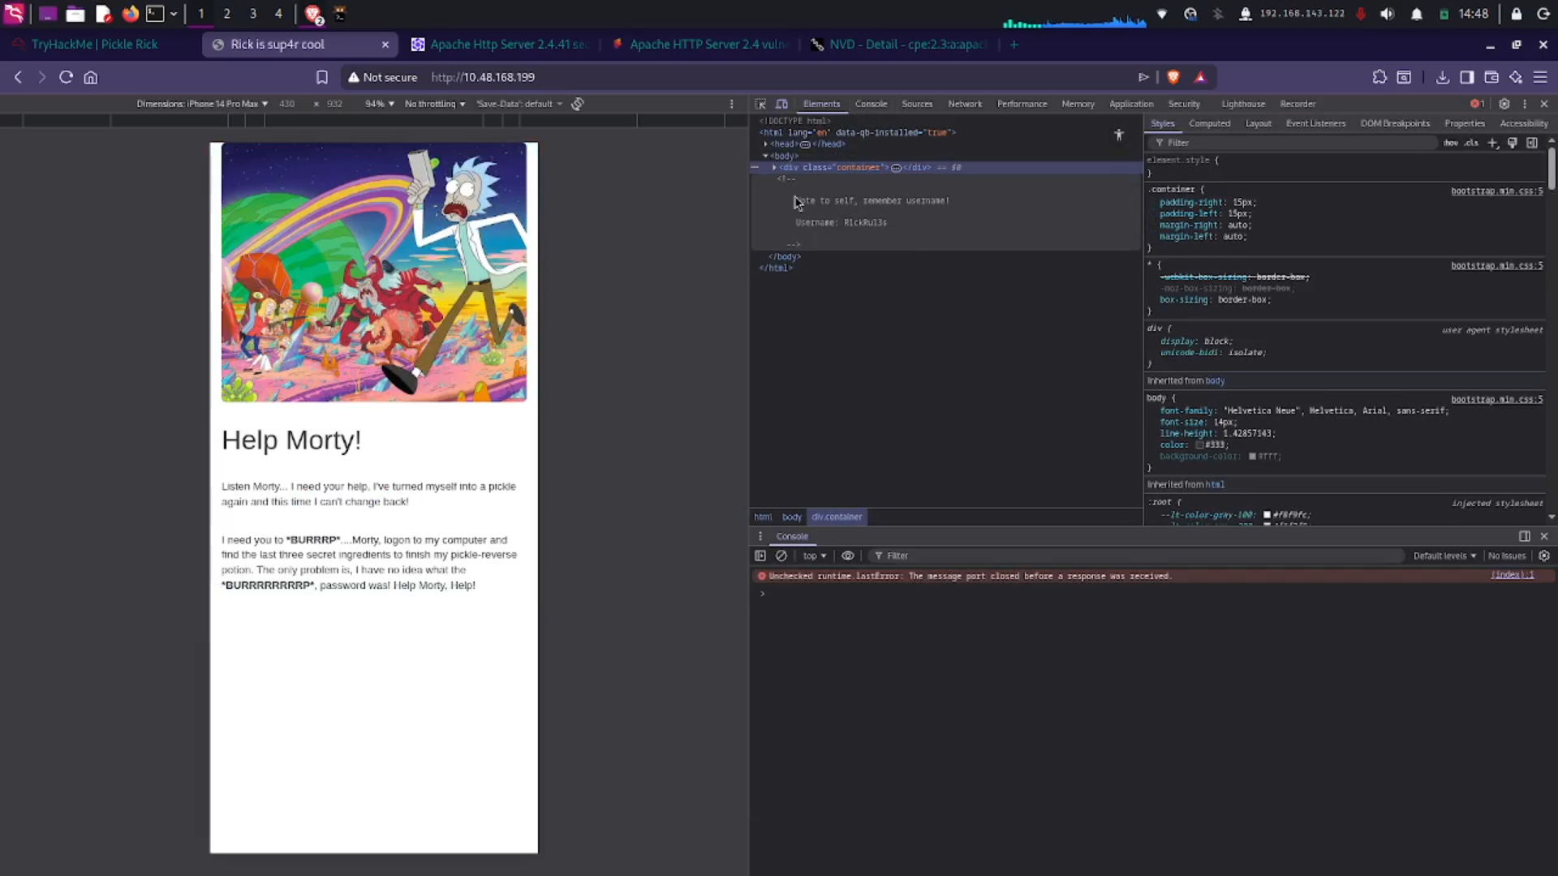The height and width of the screenshot is (876, 1558).
Task: Open the extensions puzzle icon
Action: [1379, 77]
